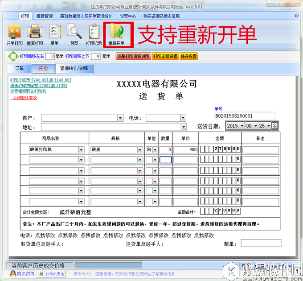Open the 录单 checklist icon
Viewport: 303px width, 281px height.
tap(55, 35)
